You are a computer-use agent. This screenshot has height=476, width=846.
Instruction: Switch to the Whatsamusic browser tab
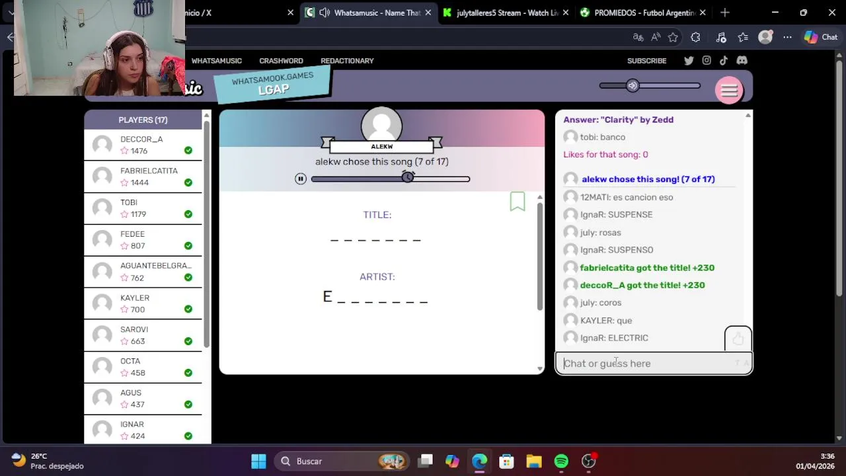tap(368, 13)
